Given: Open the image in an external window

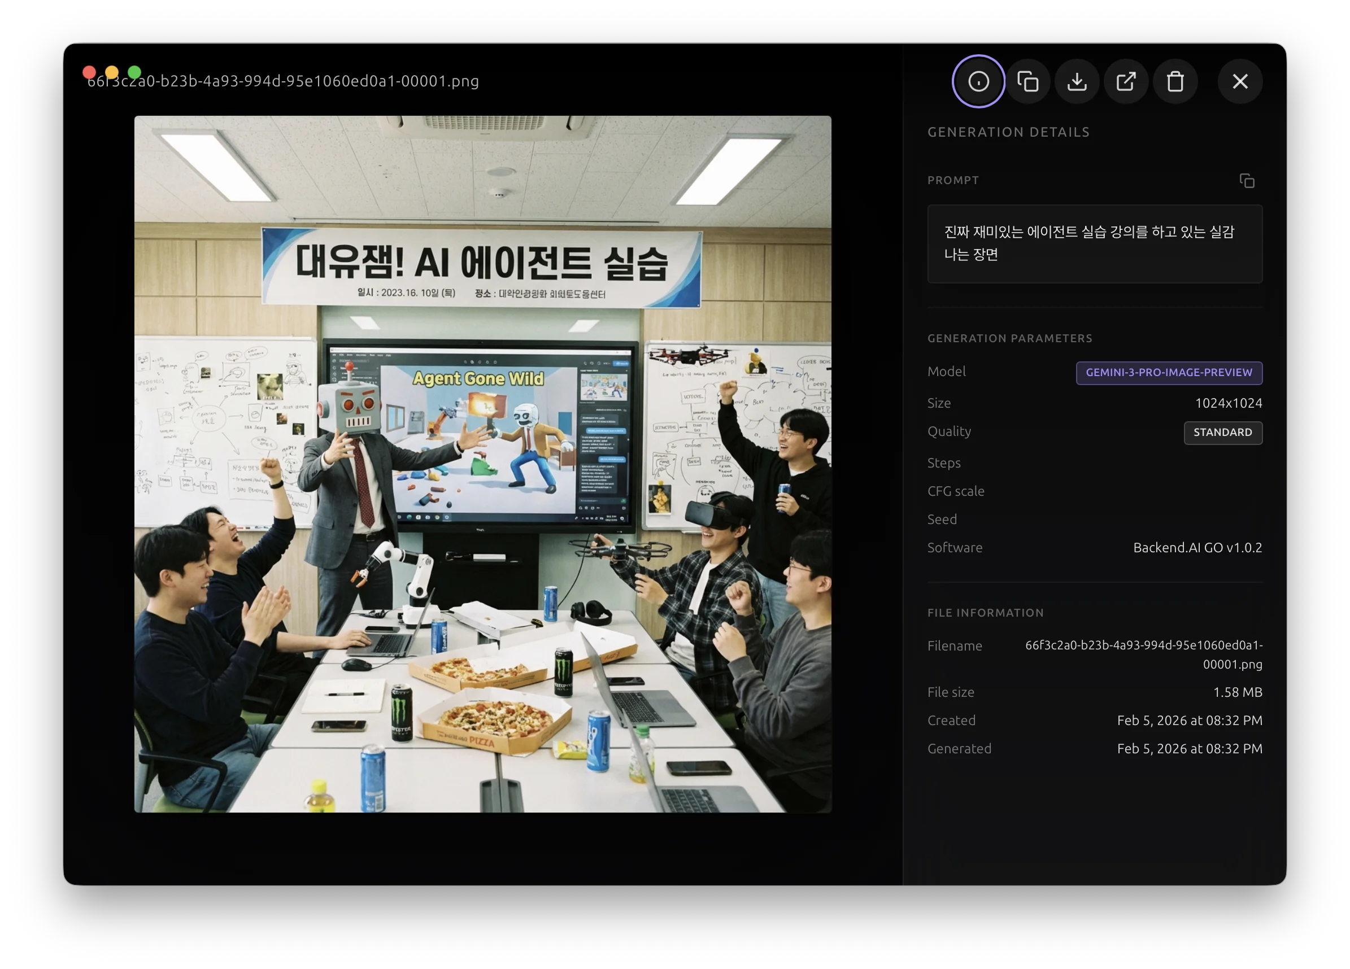Looking at the screenshot, I should (1126, 81).
